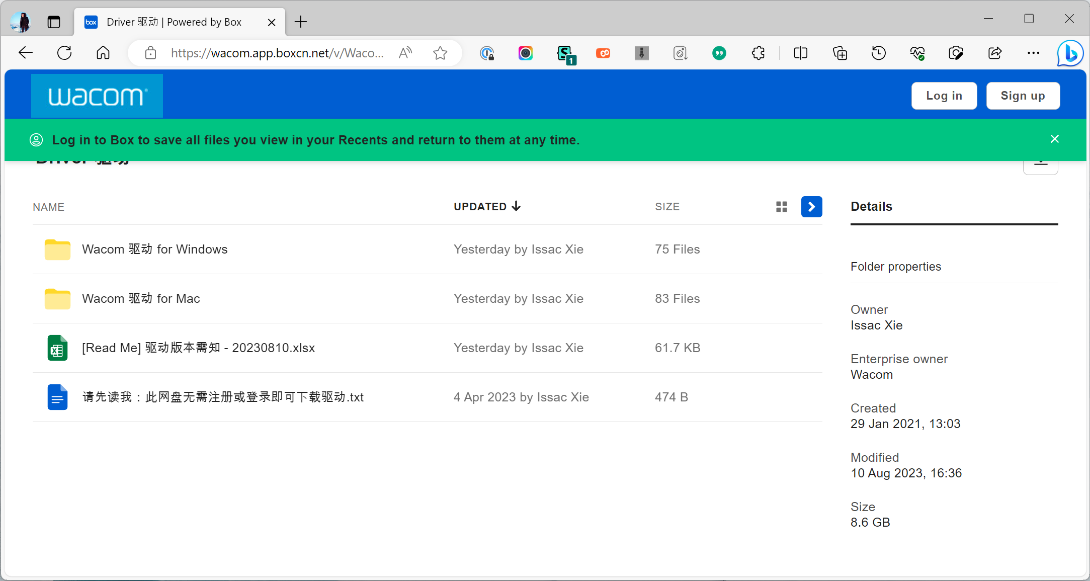Open a new browser tab
Viewport: 1090px width, 581px height.
coord(301,22)
